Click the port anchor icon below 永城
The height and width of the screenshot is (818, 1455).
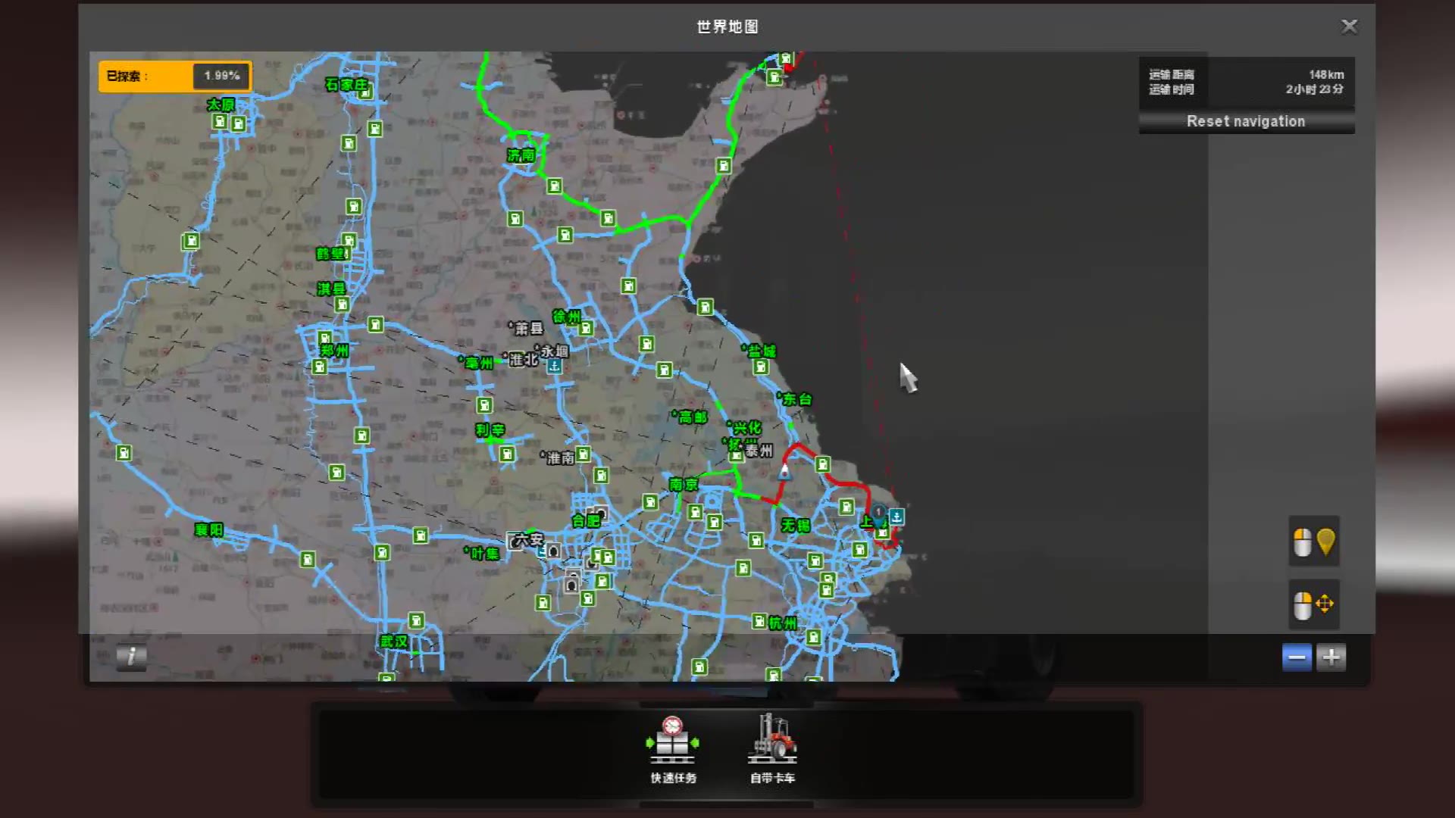[555, 367]
